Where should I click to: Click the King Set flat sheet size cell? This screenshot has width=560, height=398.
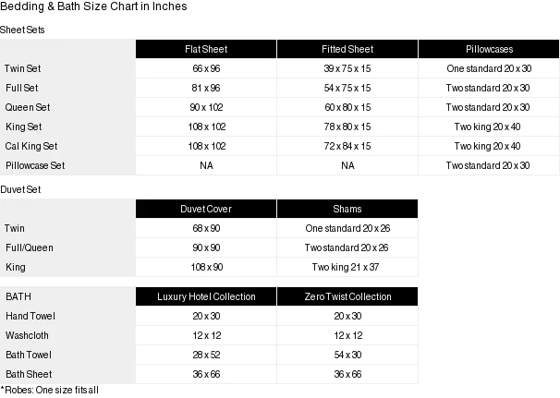click(x=206, y=127)
